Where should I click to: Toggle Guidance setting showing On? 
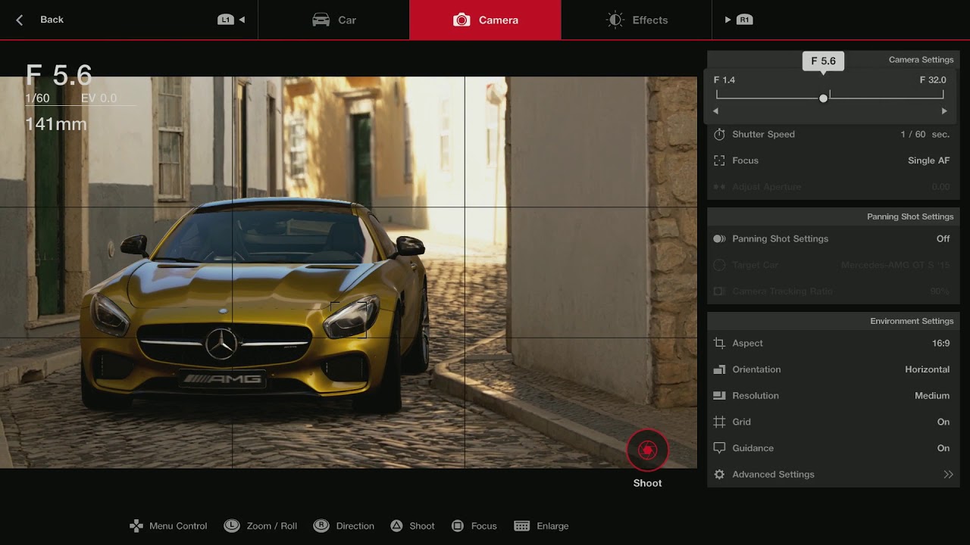click(943, 448)
